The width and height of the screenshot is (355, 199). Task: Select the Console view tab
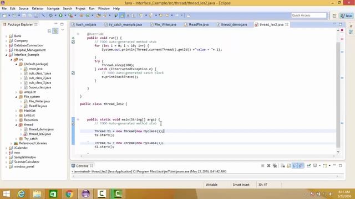click(82, 166)
